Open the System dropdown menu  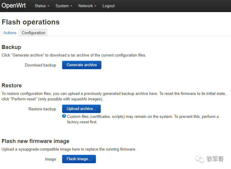(x=64, y=6)
